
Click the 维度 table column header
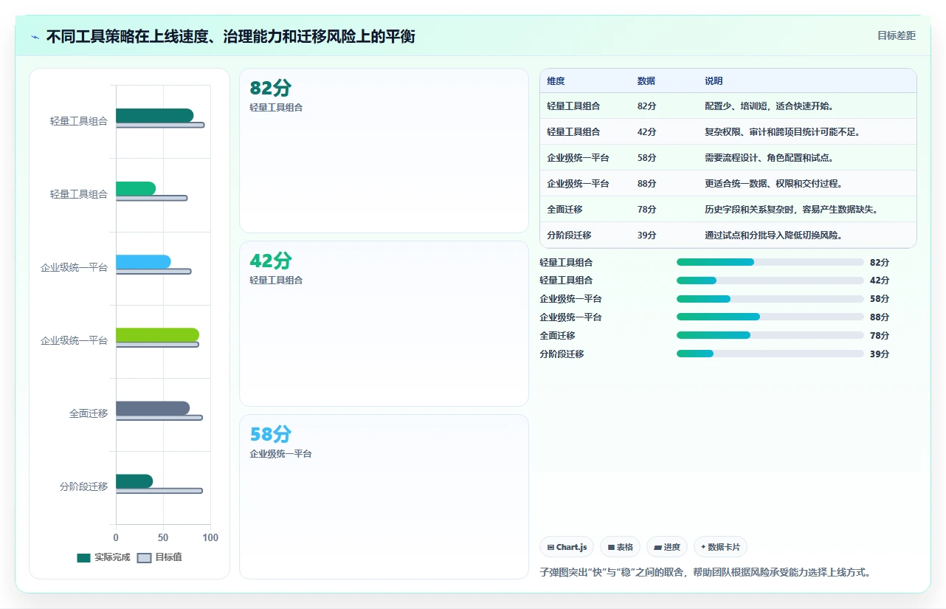pos(556,80)
